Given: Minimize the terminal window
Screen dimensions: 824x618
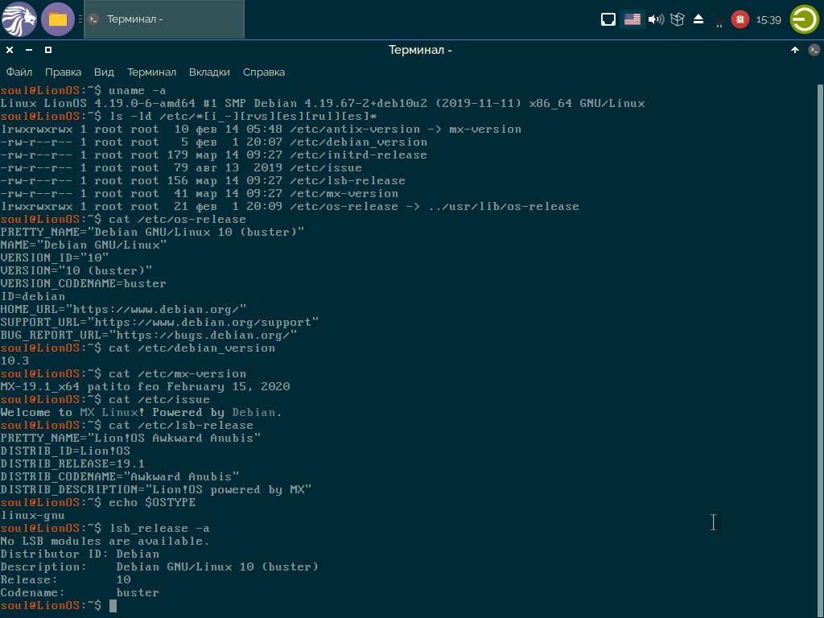Looking at the screenshot, I should point(29,50).
